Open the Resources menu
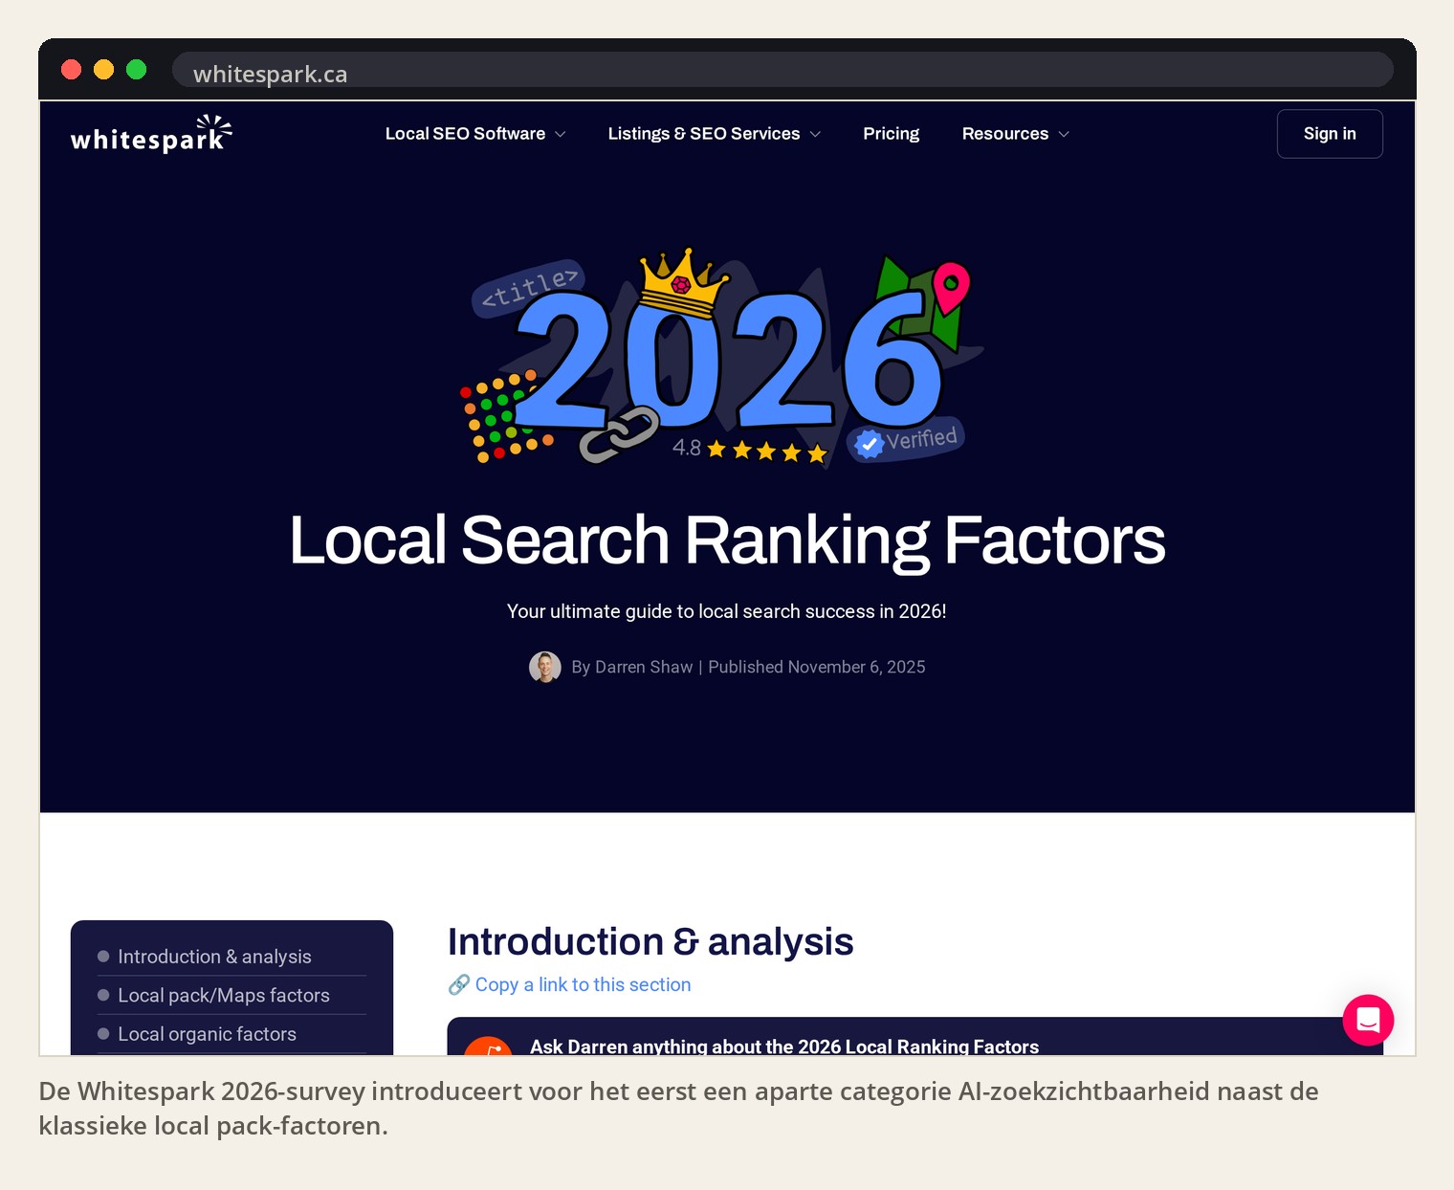Viewport: 1454px width, 1190px height. [x=1005, y=134]
